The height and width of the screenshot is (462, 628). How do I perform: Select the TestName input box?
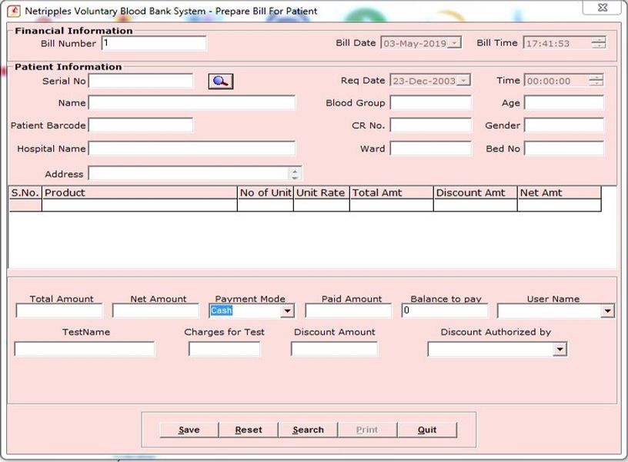point(84,349)
